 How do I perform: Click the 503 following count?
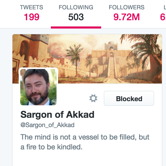(x=76, y=17)
